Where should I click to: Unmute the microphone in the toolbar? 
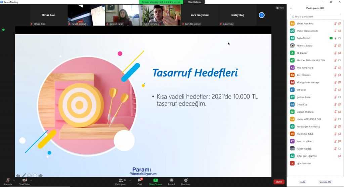point(8,181)
